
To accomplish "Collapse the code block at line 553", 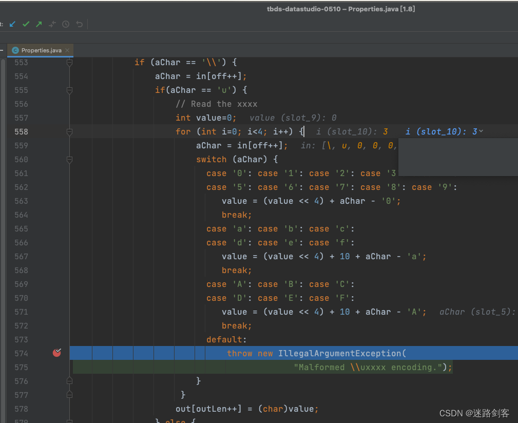I will [69, 63].
